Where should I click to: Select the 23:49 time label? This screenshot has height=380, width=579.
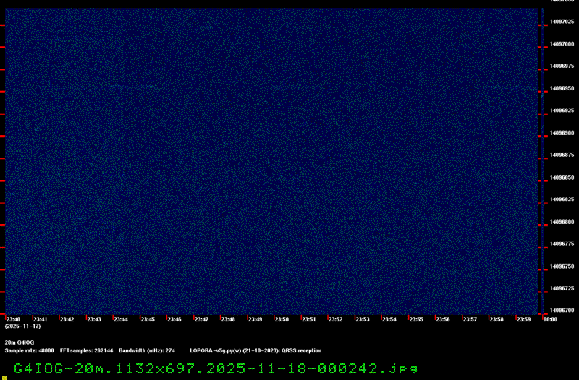pos(255,319)
